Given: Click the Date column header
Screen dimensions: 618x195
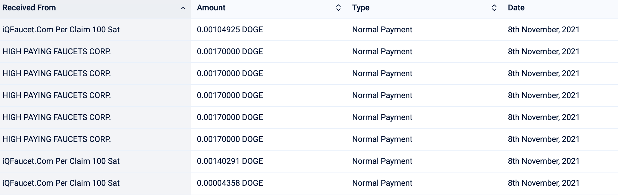Looking at the screenshot, I should [516, 8].
